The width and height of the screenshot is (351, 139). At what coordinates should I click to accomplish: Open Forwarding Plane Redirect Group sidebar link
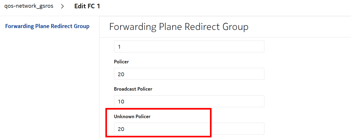[x=47, y=26]
